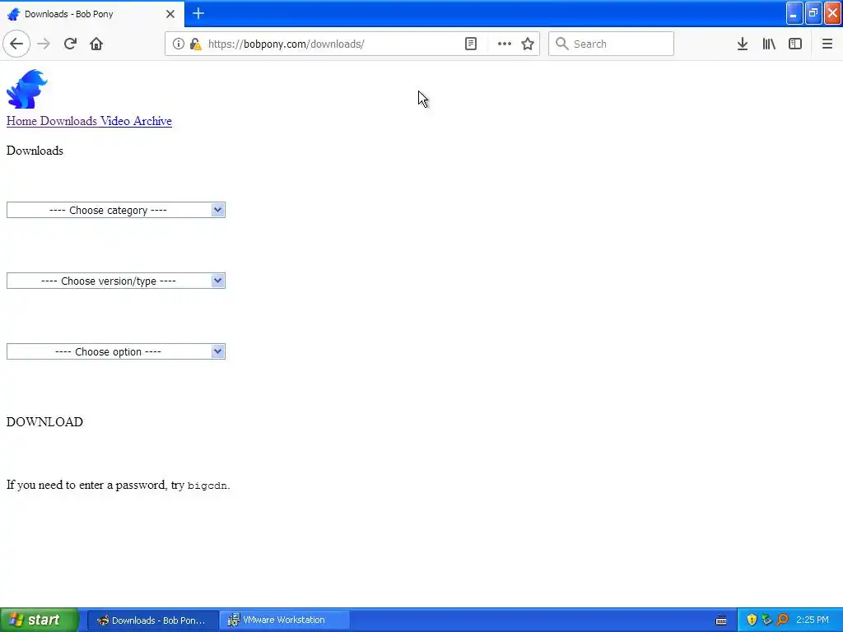Click the DOWNLOAD text

click(44, 422)
